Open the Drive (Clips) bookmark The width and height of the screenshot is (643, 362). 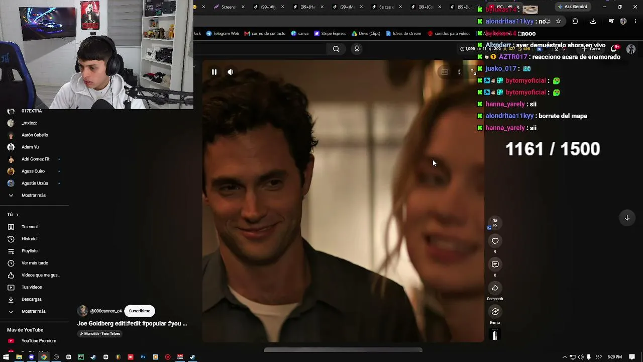pos(366,34)
